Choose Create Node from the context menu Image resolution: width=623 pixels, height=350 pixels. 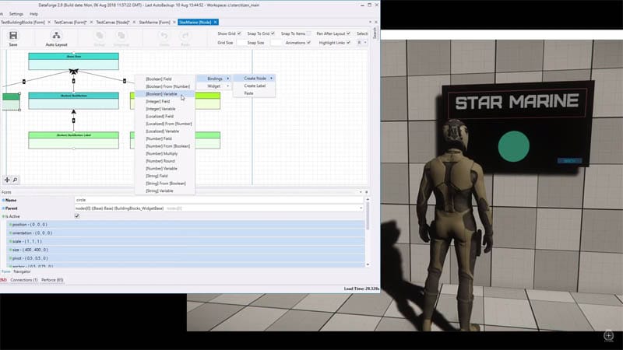[x=255, y=79]
